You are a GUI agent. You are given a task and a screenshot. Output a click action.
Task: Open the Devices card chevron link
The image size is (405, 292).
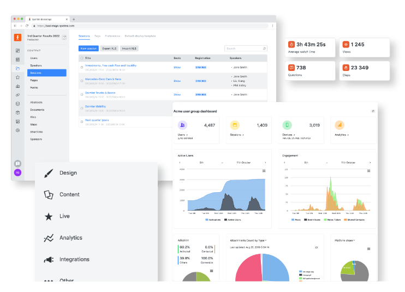pyautogui.click(x=294, y=135)
